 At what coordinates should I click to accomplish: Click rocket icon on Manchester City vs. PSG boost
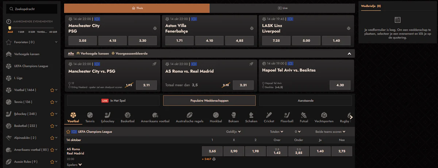(x=154, y=64)
